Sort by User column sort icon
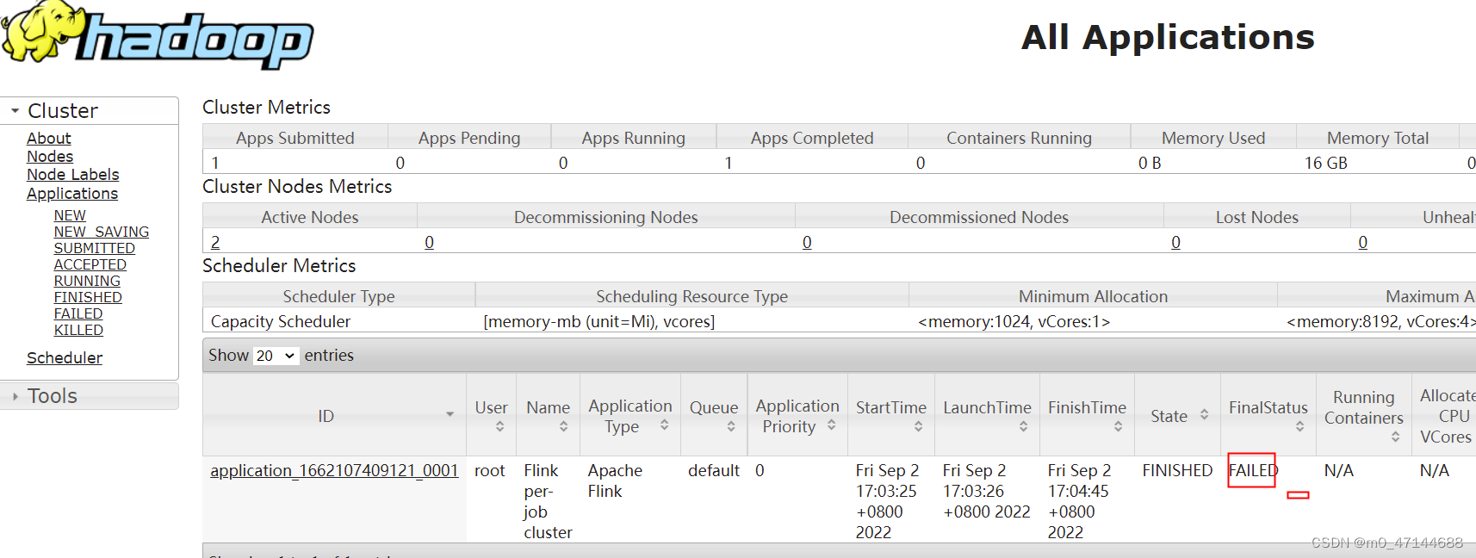 click(x=500, y=426)
